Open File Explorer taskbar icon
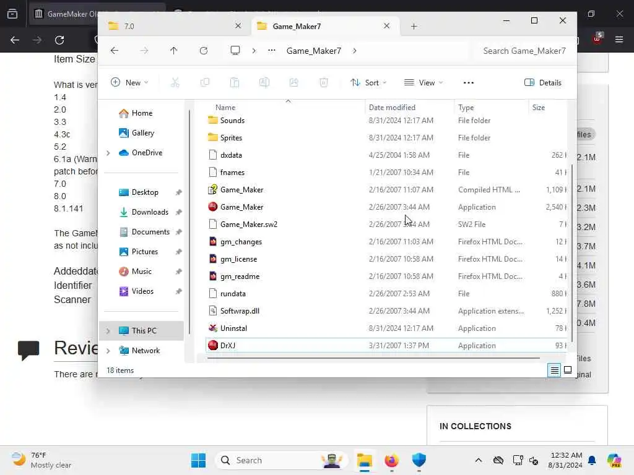The width and height of the screenshot is (634, 475). 364,460
